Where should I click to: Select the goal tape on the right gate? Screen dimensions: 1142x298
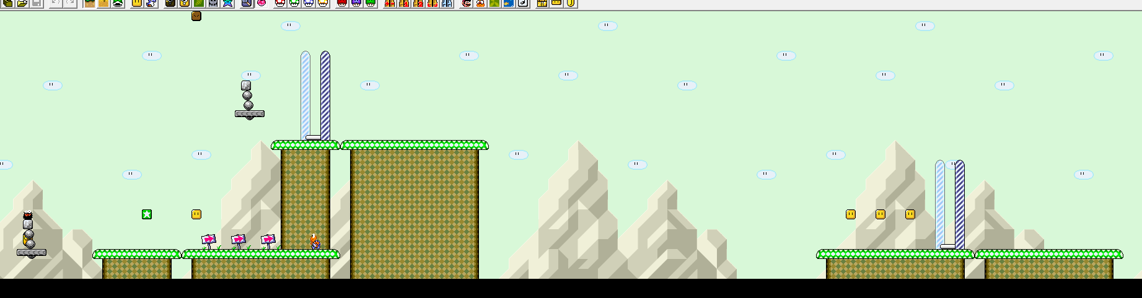tap(948, 247)
